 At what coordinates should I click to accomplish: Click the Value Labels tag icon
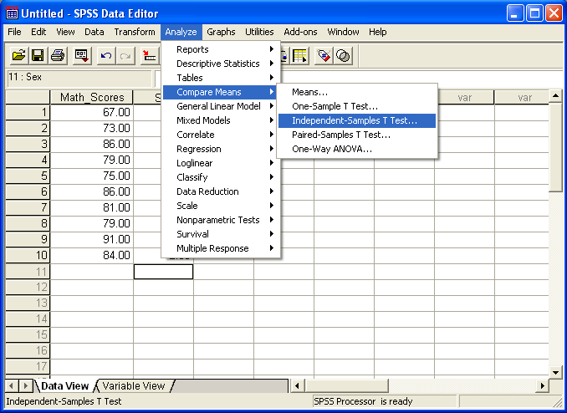pyautogui.click(x=324, y=56)
